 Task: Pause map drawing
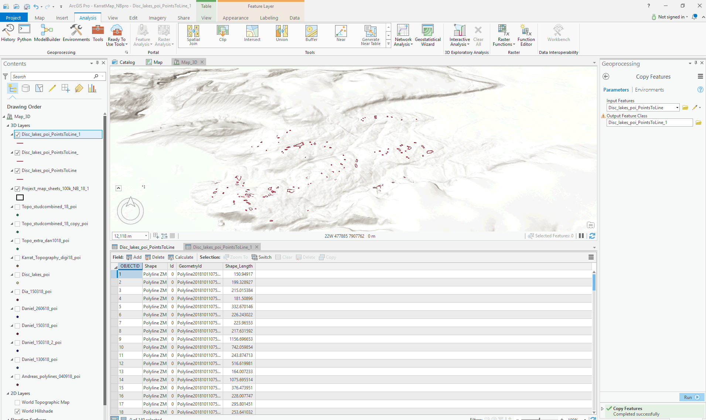tap(581, 236)
